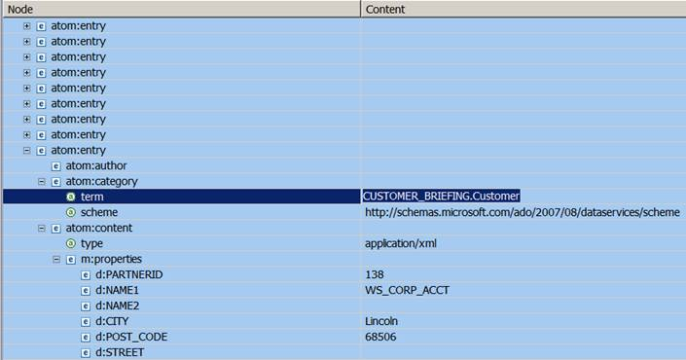Select the atom:category tree row
The image size is (686, 360).
click(x=344, y=181)
